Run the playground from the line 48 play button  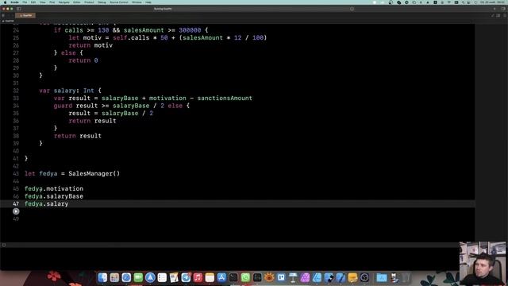[16, 211]
